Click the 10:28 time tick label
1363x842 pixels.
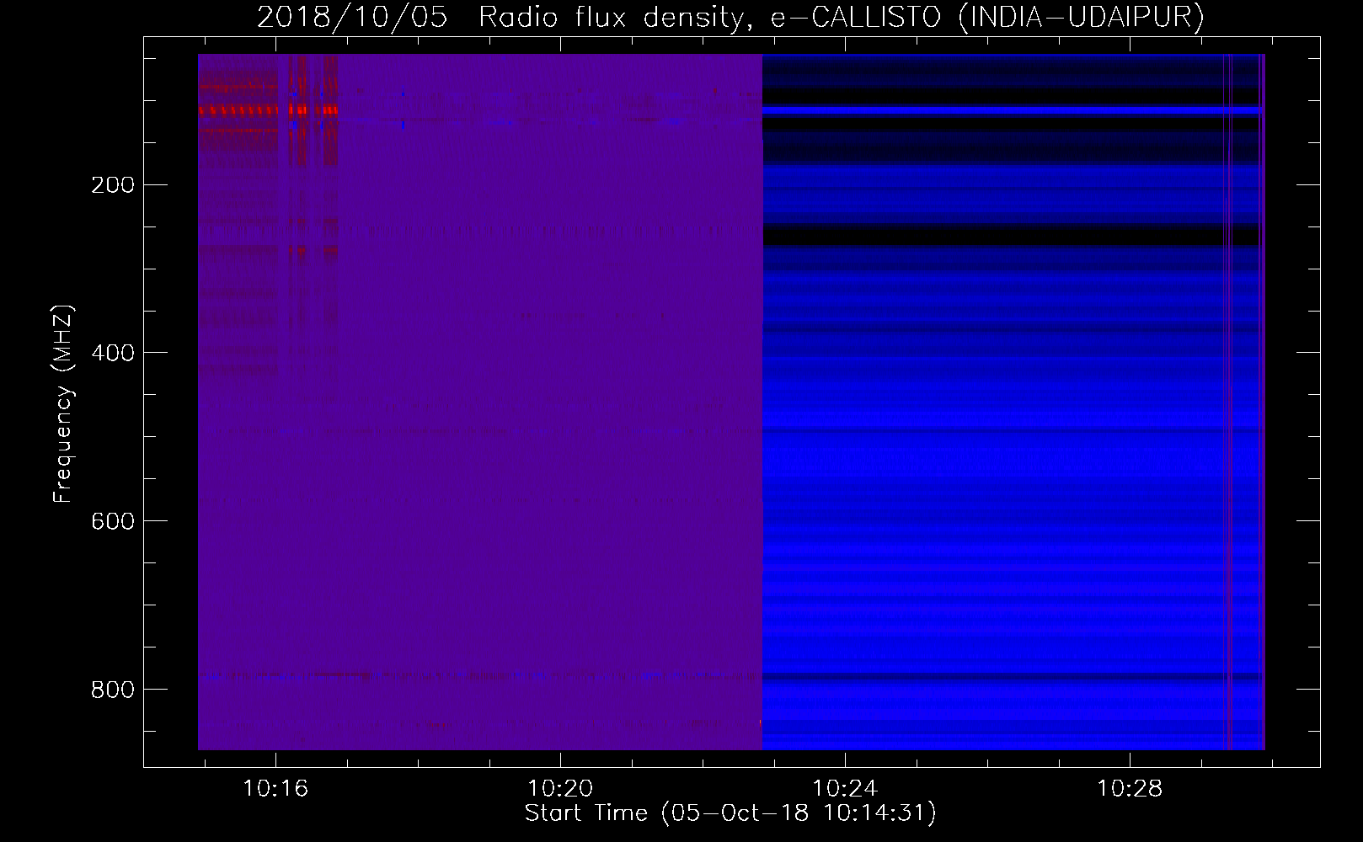pos(1130,788)
